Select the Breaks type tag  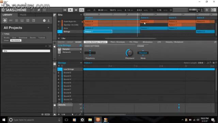[6, 38]
